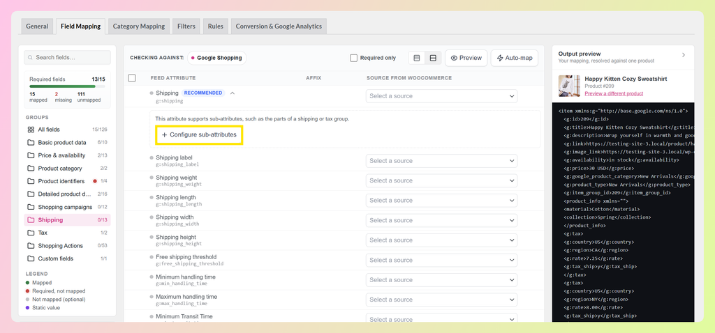This screenshot has height=333, width=715.
Task: Click the RECOMMENDED badge on Shipping
Action: pos(203,93)
